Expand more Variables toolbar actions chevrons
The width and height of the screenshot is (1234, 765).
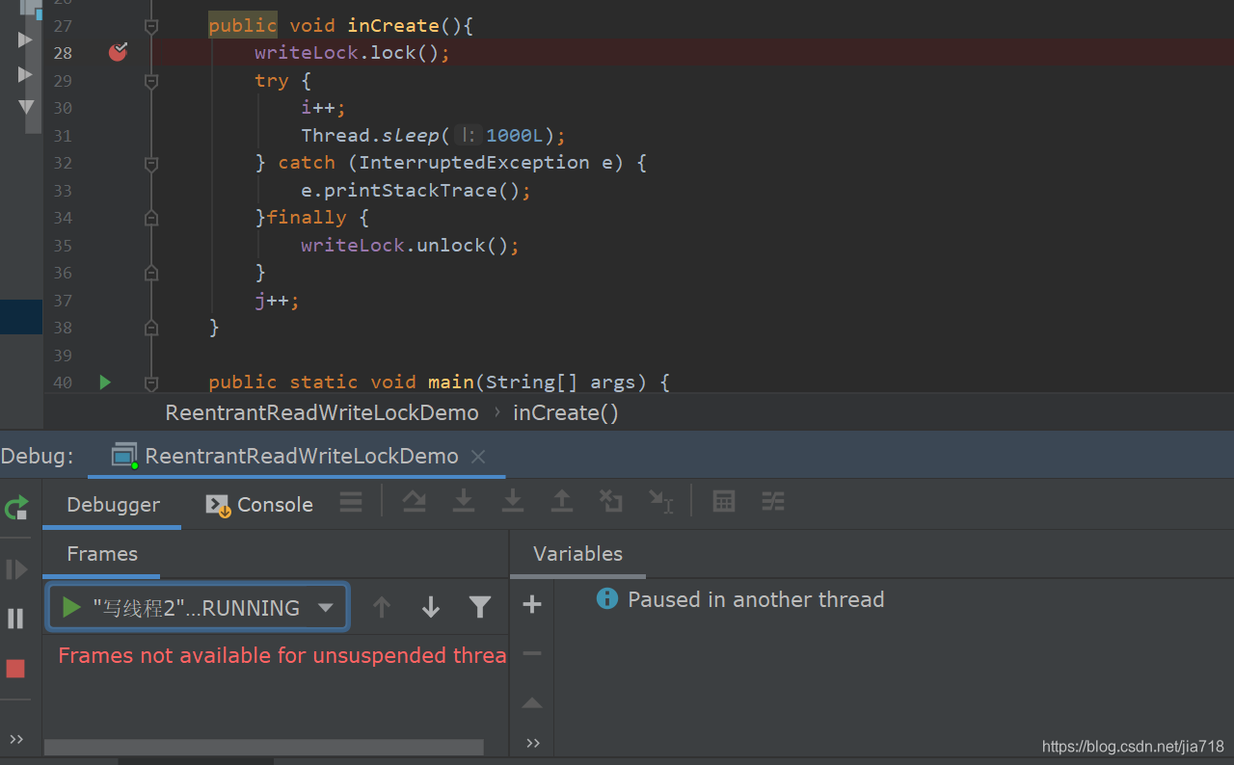pyautogui.click(x=533, y=743)
